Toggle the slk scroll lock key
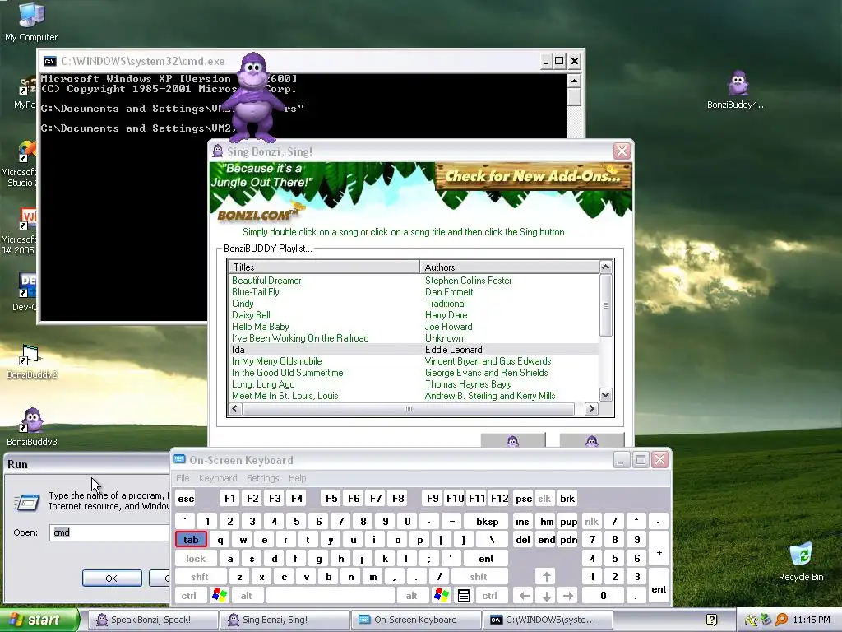Screen dimensions: 842x632 [544, 498]
